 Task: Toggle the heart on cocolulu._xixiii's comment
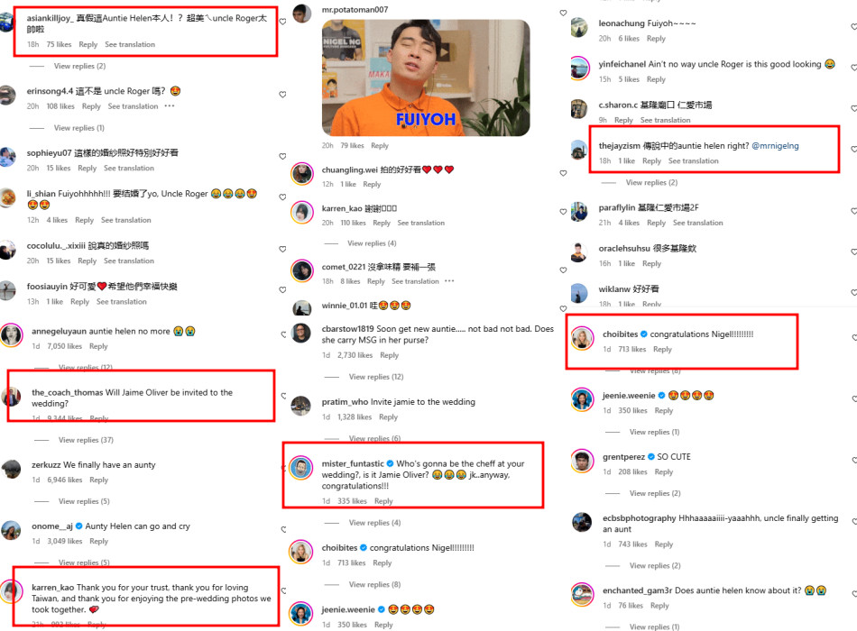282,249
